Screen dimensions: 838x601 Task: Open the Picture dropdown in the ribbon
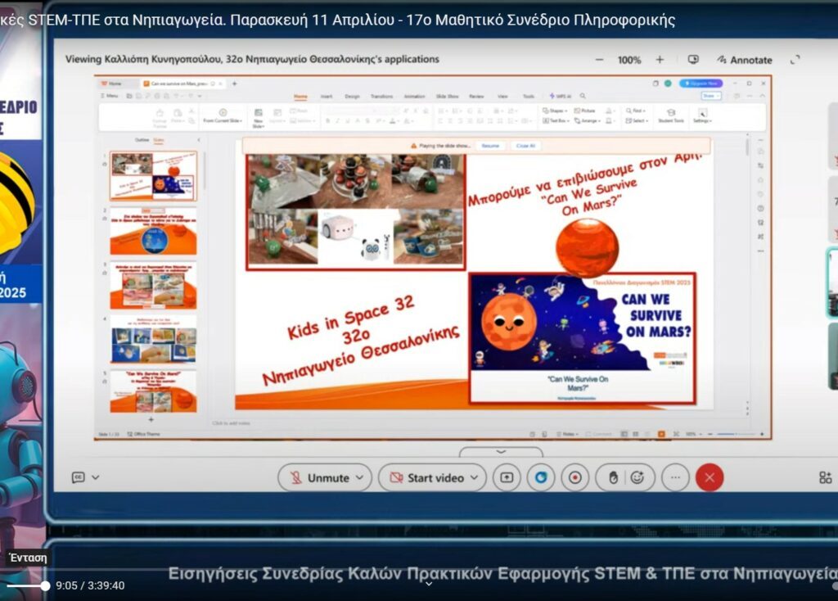tap(586, 111)
